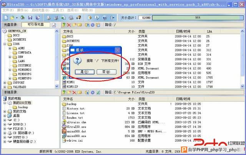
Task: Open the 帮助(H) menu
Action: click(x=87, y=10)
